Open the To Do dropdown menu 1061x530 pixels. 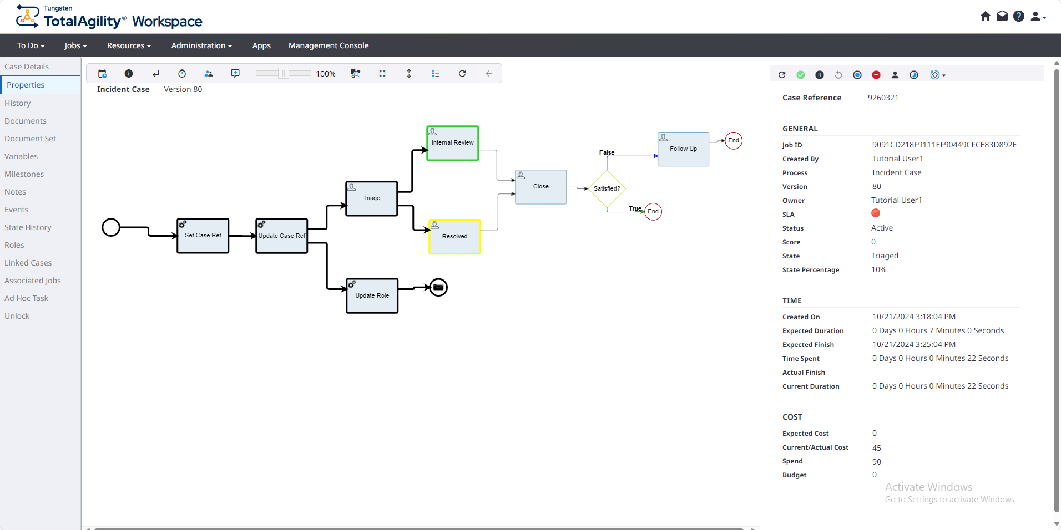(x=31, y=45)
